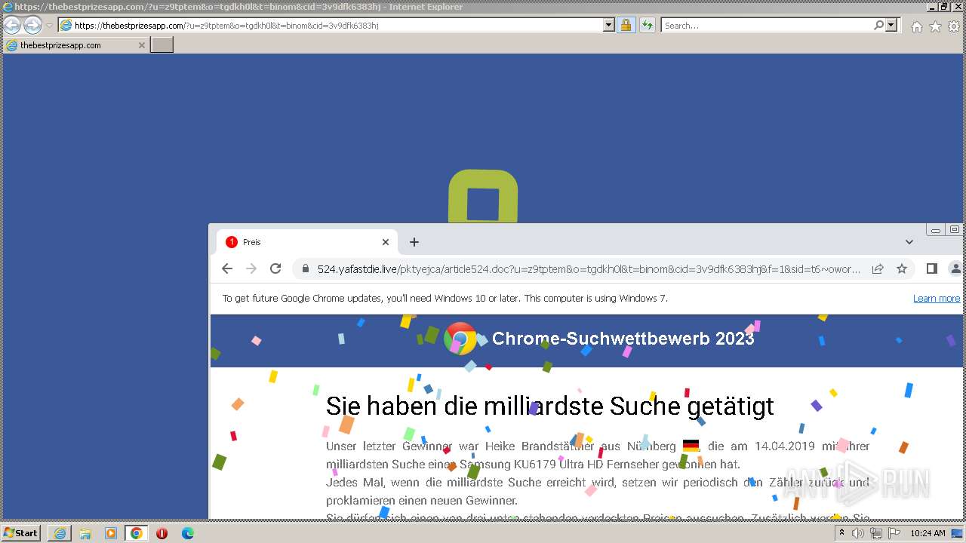This screenshot has width=966, height=543.
Task: Go forward in Chrome
Action: click(x=251, y=268)
